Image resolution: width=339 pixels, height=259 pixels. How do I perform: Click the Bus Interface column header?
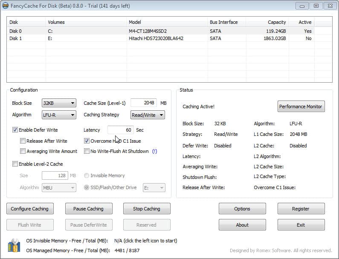coord(226,22)
